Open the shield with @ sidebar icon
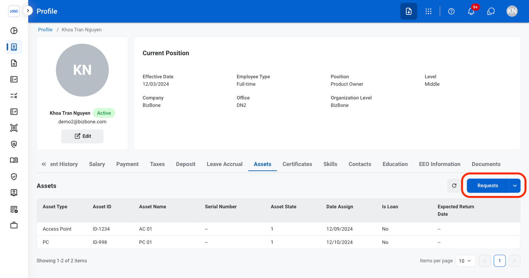Viewport: 529px width, 278px height. coord(14,144)
